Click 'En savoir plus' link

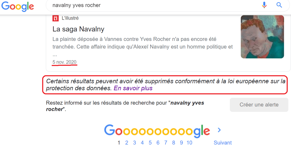tap(133, 88)
